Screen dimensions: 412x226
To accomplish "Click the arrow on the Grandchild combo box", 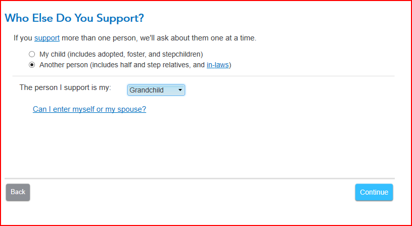I will coord(180,90).
